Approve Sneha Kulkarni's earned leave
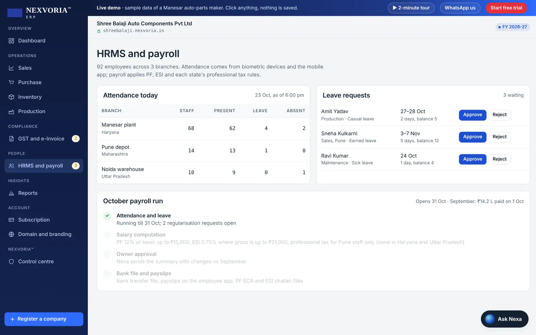 pyautogui.click(x=472, y=137)
